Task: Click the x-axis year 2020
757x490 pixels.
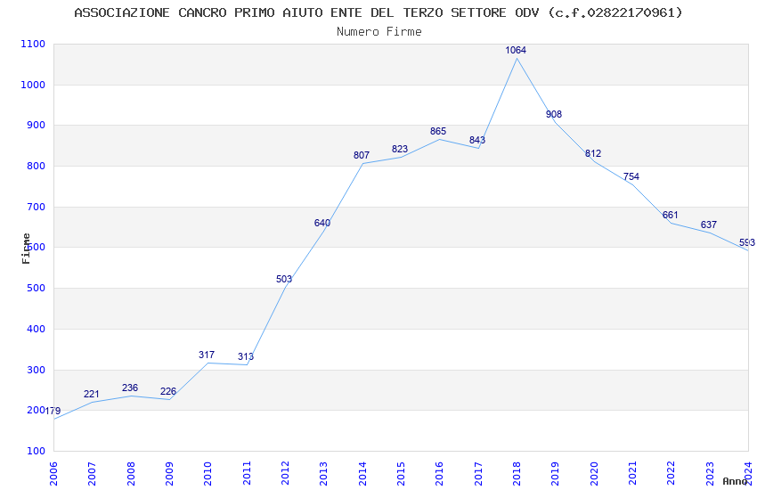Action: tap(594, 474)
